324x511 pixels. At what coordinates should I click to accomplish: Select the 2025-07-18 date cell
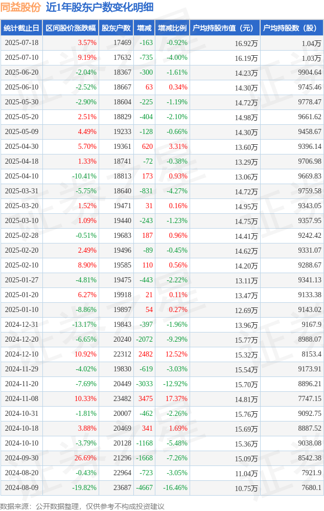coord(21,42)
